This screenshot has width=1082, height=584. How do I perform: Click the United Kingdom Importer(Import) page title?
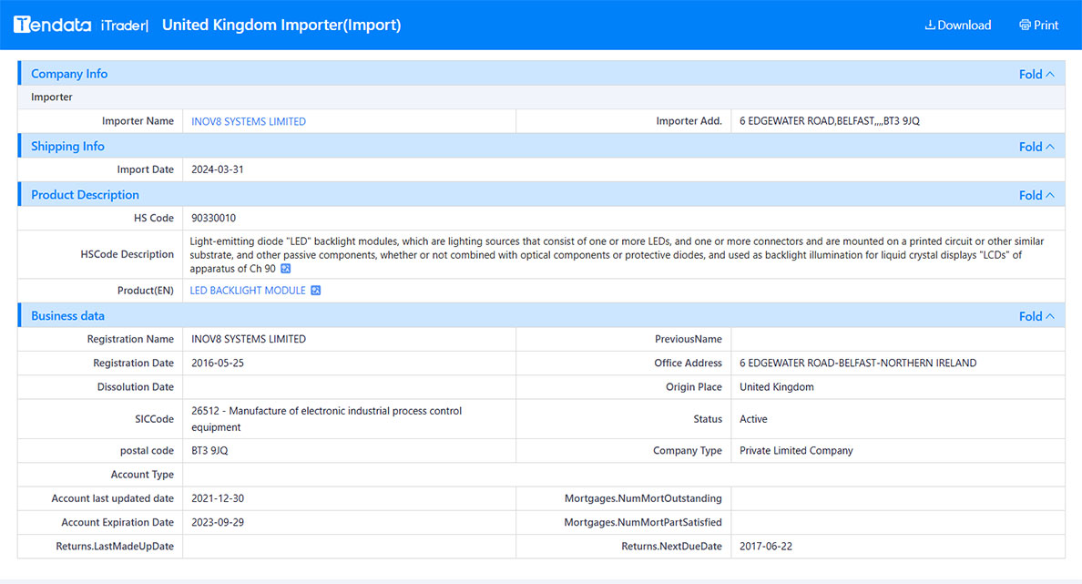click(x=281, y=25)
